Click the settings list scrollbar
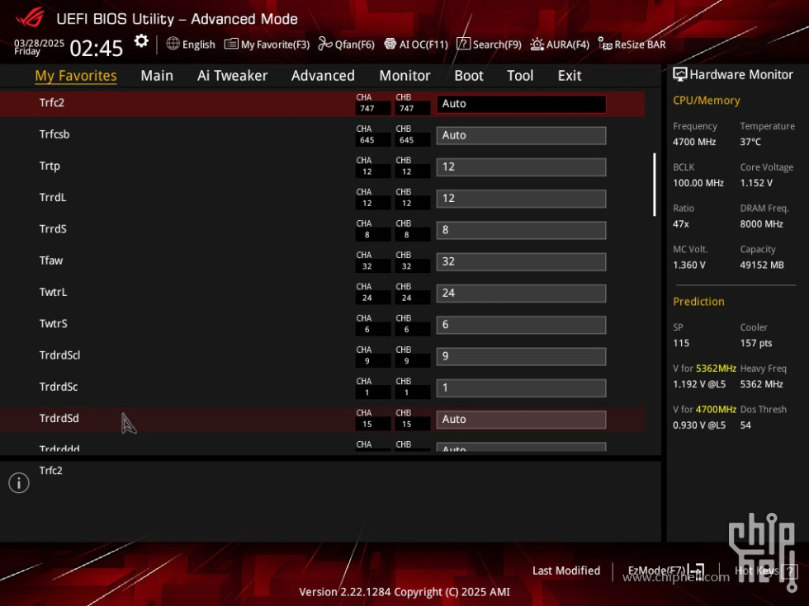Screen dimensions: 809x606 pyautogui.click(x=654, y=185)
